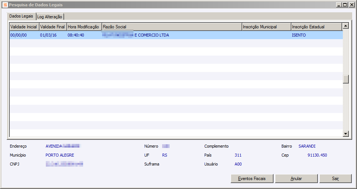
Task: Click the Inscrição Municipal column header
Action: point(266,26)
